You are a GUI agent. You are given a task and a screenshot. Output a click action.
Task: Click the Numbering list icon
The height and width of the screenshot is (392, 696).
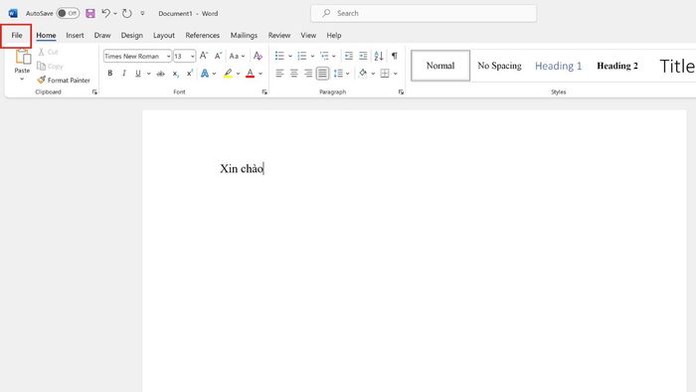(302, 56)
